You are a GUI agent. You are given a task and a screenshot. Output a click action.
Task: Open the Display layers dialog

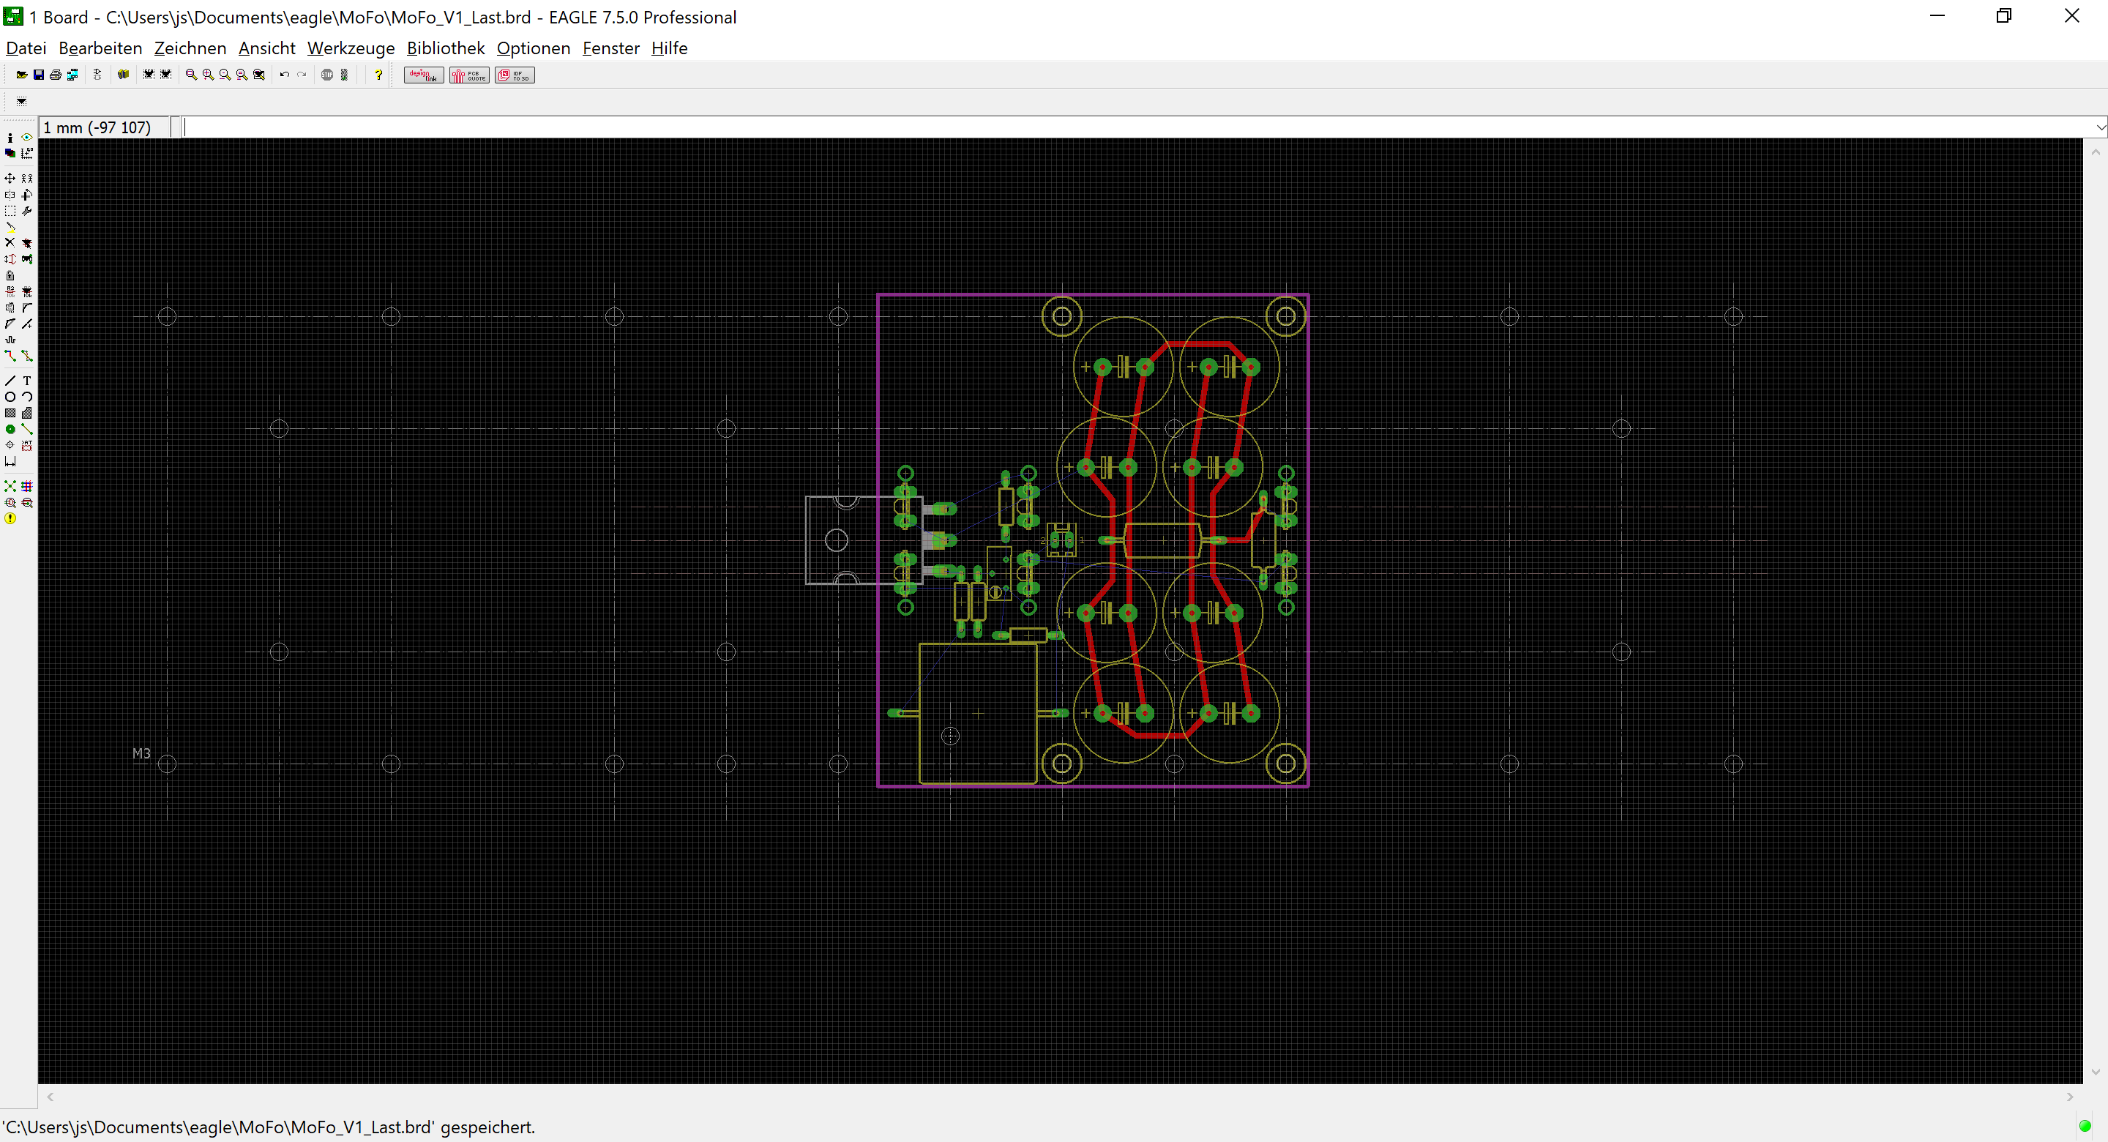point(10,153)
